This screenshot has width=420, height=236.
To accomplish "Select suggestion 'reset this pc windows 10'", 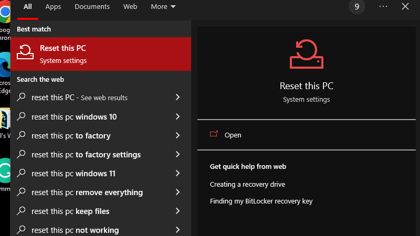I will 101,116.
